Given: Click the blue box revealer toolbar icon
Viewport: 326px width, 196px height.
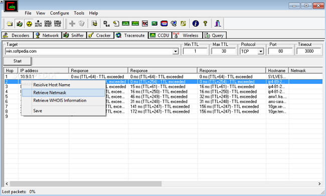Looking at the screenshot, I should [174, 24].
